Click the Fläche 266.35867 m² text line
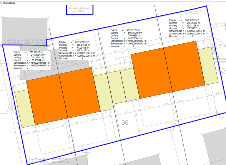This screenshot has width=226, height=165. (184, 20)
